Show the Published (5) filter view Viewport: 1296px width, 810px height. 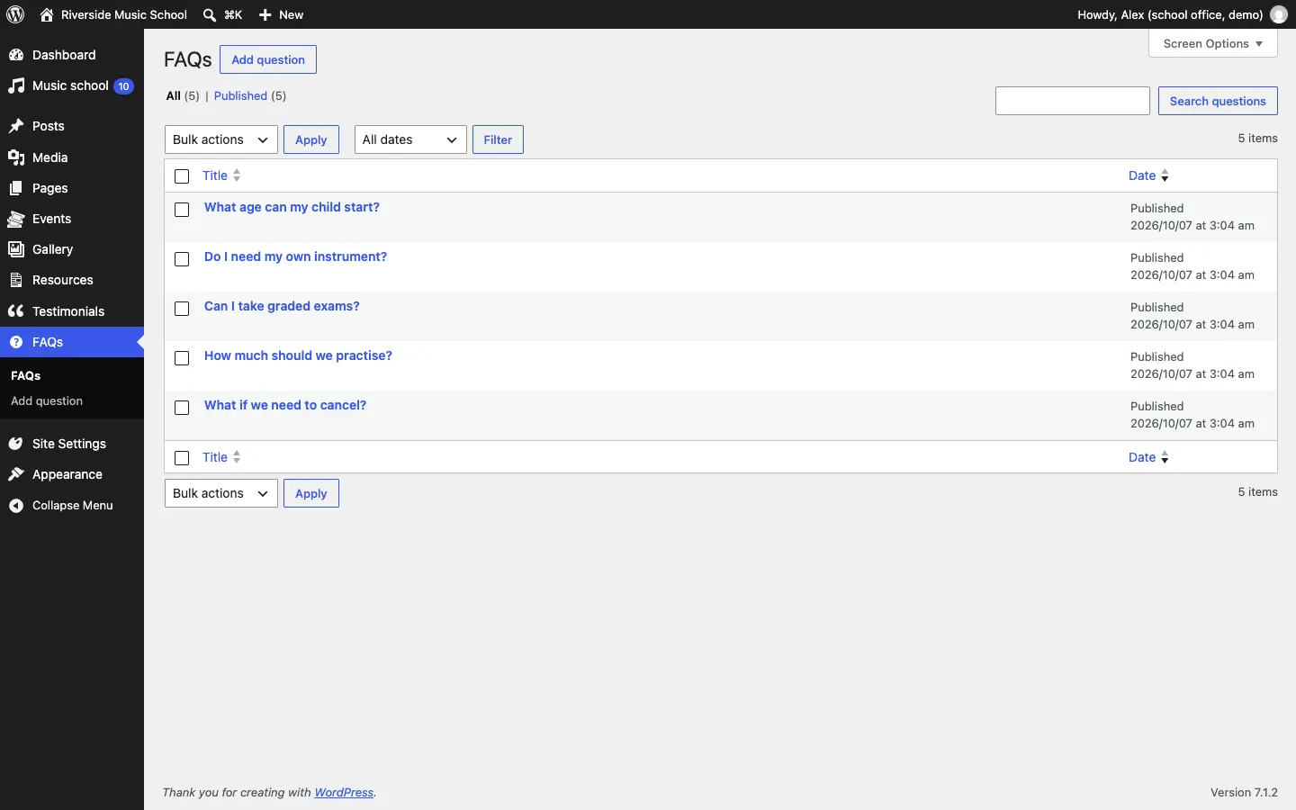250,96
